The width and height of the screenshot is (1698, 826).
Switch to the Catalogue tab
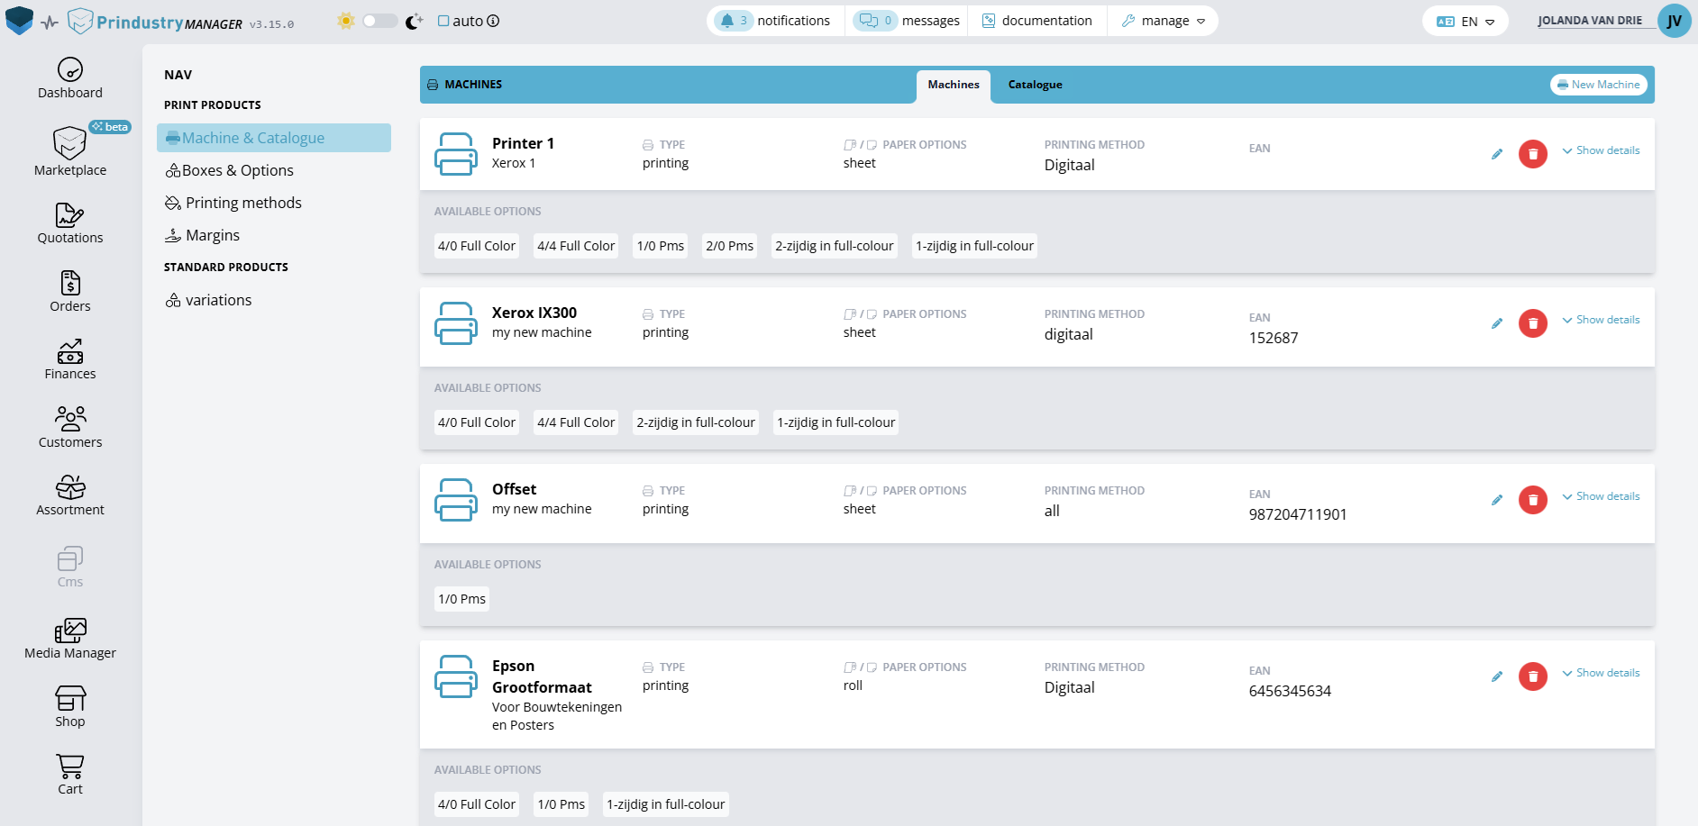1035,85
